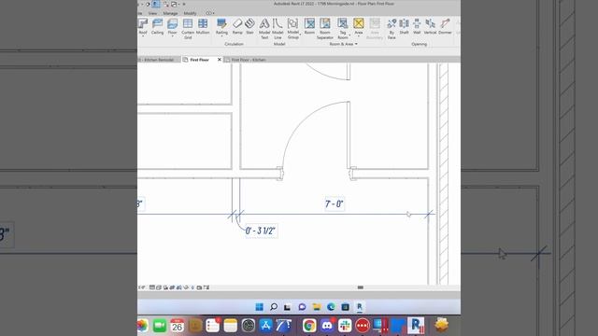Open Notes from the macOS dock

click(x=231, y=326)
